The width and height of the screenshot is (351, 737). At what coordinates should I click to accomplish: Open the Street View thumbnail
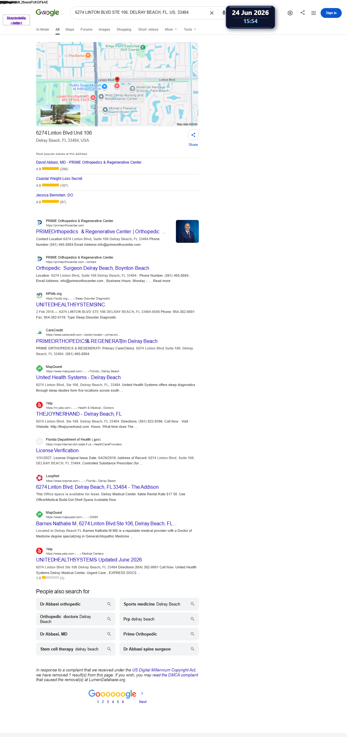tap(60, 114)
